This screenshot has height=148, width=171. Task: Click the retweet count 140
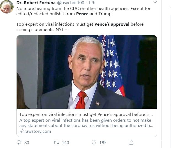66,143
